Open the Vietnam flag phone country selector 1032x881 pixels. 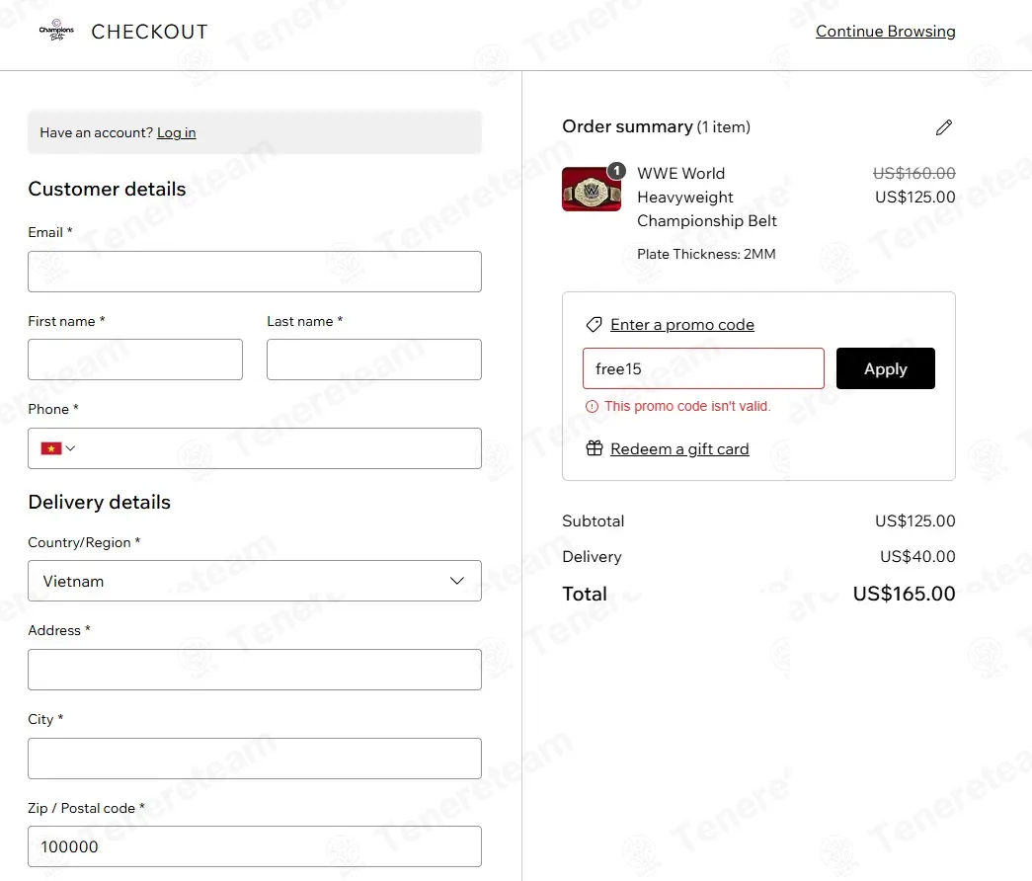pyautogui.click(x=58, y=448)
